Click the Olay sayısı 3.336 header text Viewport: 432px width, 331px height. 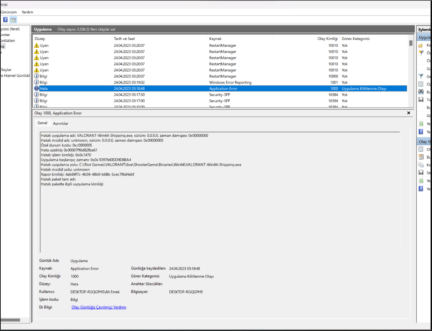[86, 29]
